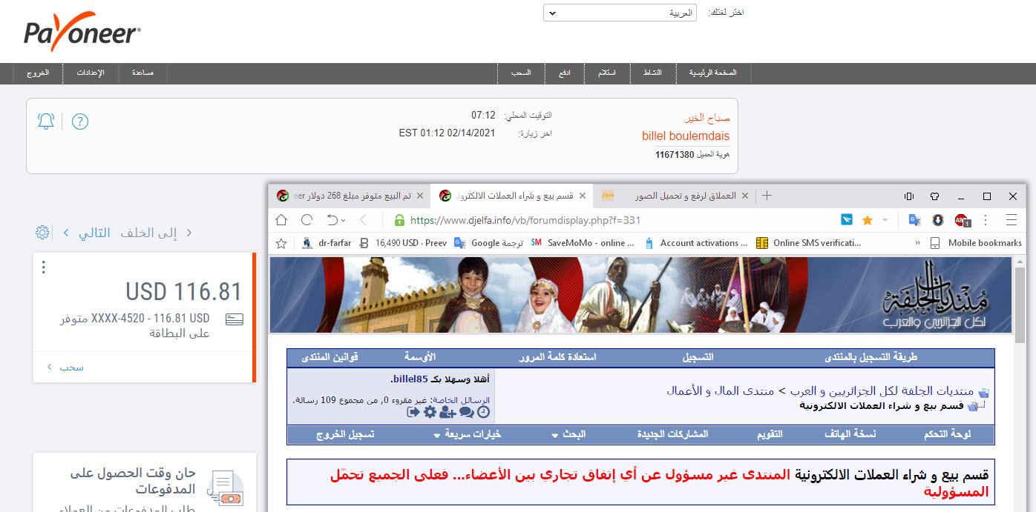Click الخروج logout in Payoneer menu

pos(38,73)
